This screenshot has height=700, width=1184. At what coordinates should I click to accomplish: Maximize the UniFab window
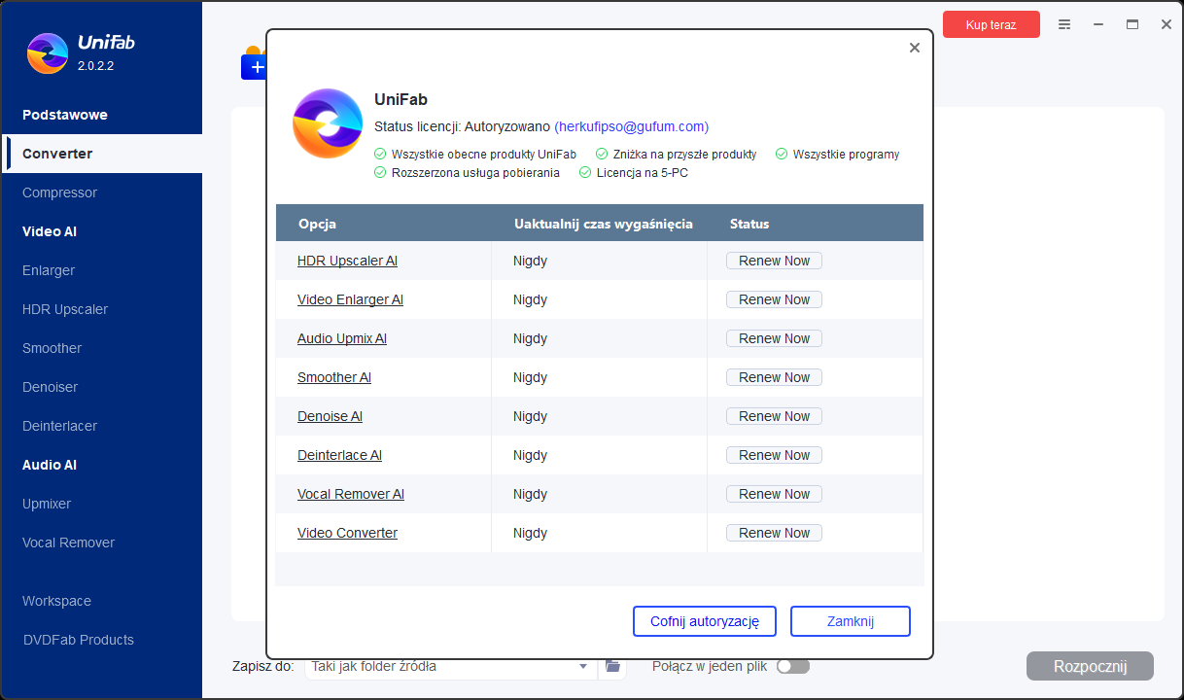pyautogui.click(x=1132, y=24)
